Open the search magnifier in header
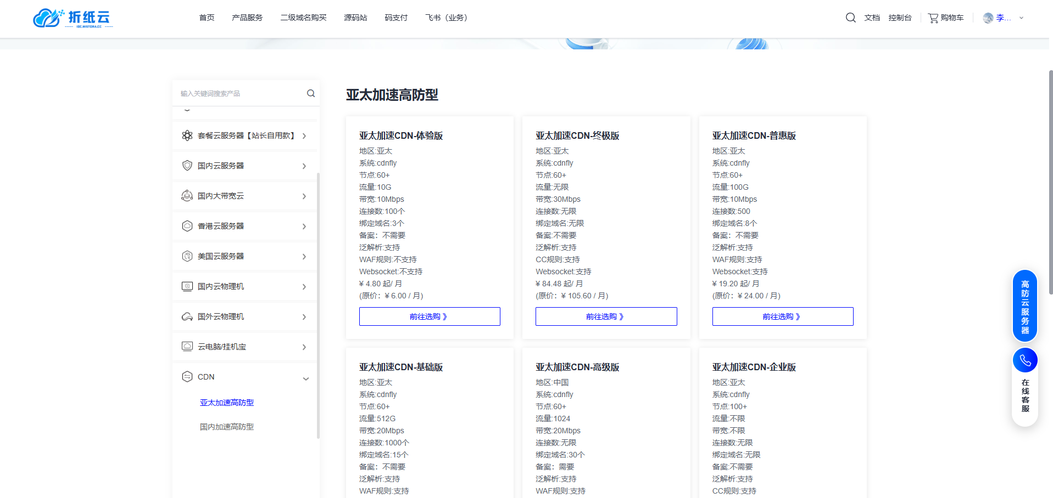The image size is (1053, 498). (x=850, y=18)
